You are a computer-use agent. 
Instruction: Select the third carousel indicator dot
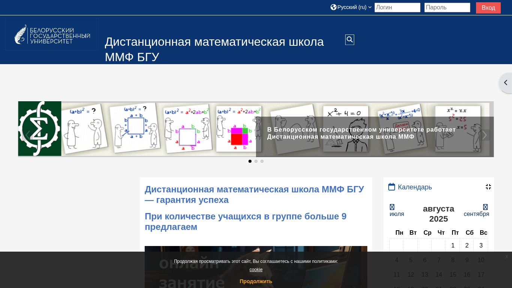click(x=262, y=161)
